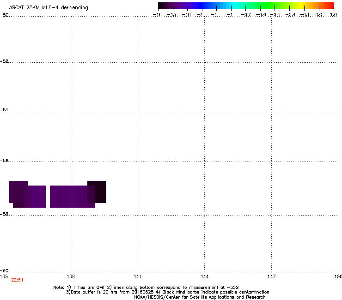Click the 147 longitude label
The height and width of the screenshot is (300, 342).
271,276
